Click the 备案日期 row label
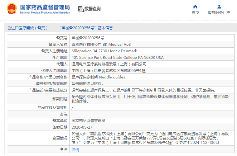Image resolution: width=237 pixels, height=156 pixels. pyautogui.click(x=60, y=127)
